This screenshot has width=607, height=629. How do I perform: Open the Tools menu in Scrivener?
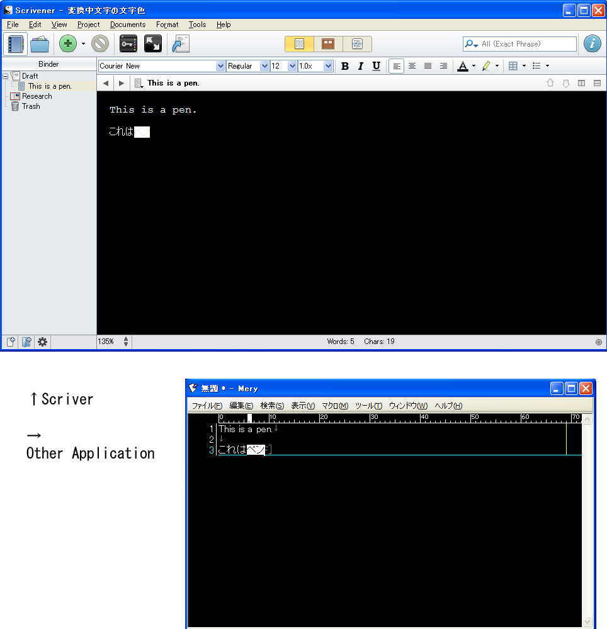197,25
